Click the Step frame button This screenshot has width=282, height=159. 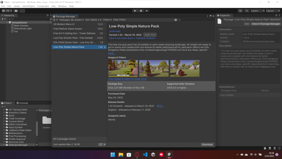click(147, 11)
